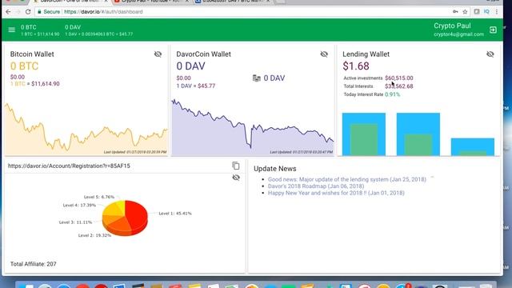Click the extension icon left of IQ
Screen dimensions: 512x288
pos(477,12)
